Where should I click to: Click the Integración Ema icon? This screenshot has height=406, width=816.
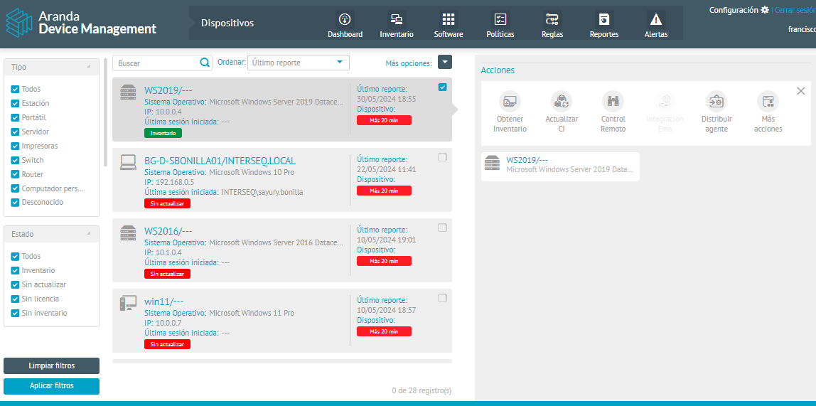665,102
